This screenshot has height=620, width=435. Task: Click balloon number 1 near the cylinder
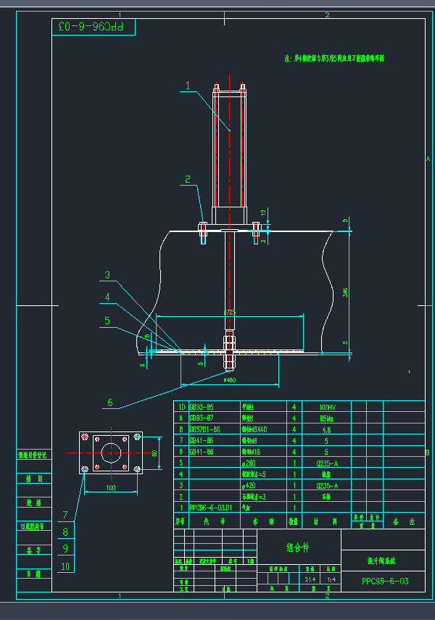click(x=188, y=86)
